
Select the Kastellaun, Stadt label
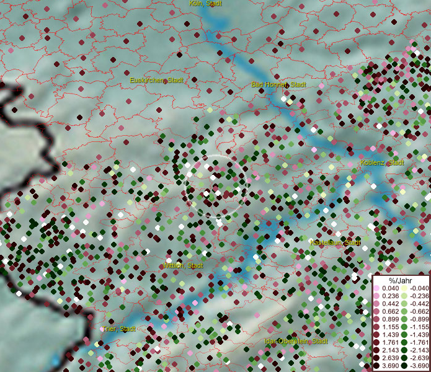pyautogui.click(x=335, y=242)
